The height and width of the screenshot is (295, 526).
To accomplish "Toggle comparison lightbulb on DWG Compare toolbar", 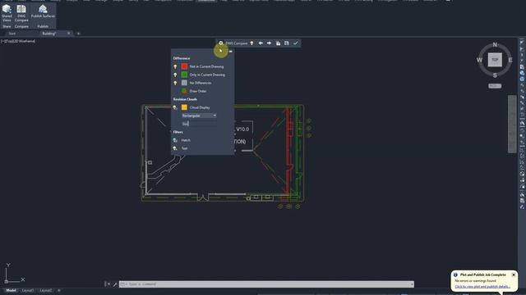I will [x=251, y=43].
